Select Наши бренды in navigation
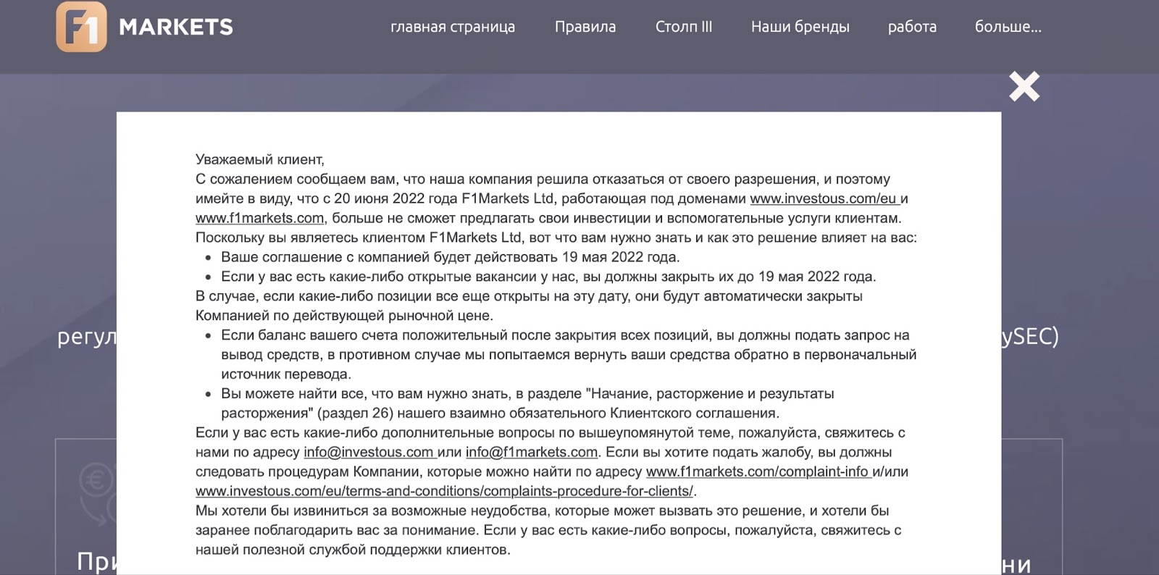This screenshot has width=1159, height=575. [x=800, y=27]
